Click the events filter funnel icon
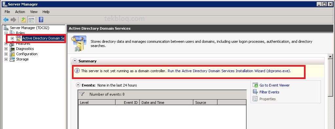 coord(82,94)
